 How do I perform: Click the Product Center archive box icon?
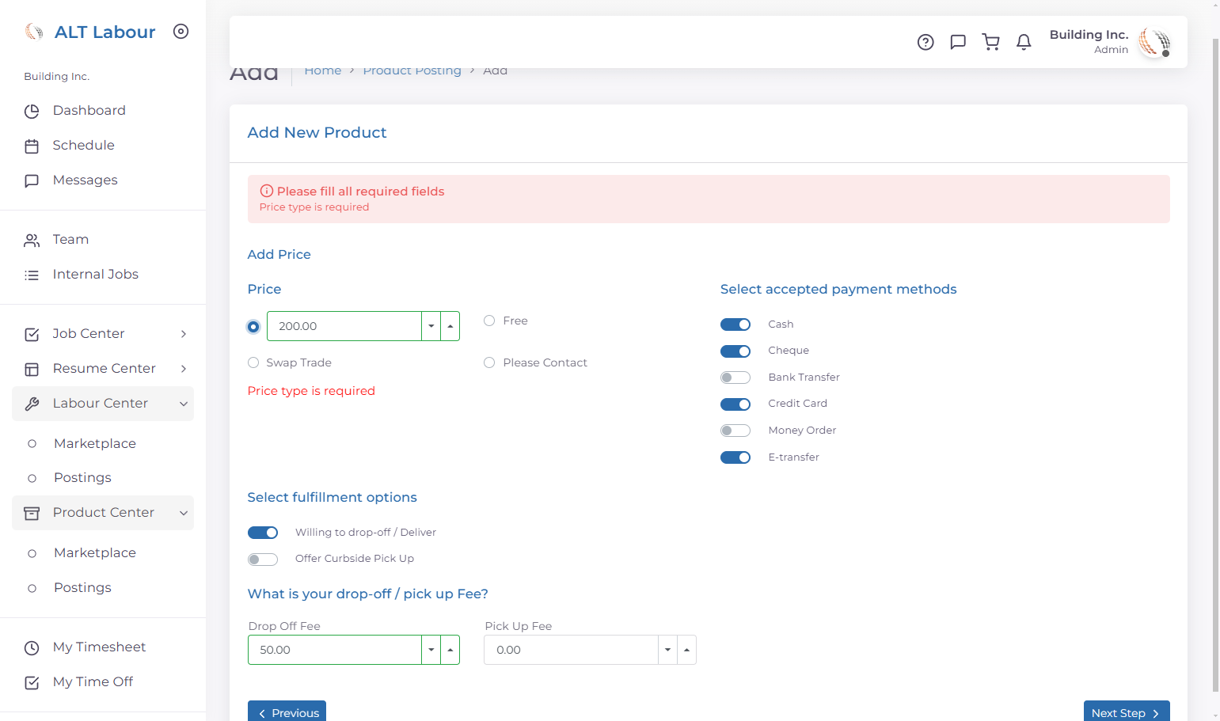[x=32, y=514]
